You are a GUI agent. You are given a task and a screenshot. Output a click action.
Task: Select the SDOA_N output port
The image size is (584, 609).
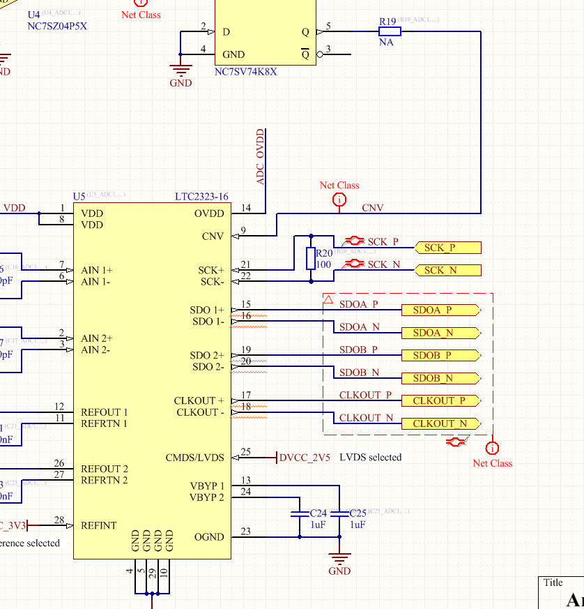pyautogui.click(x=441, y=333)
